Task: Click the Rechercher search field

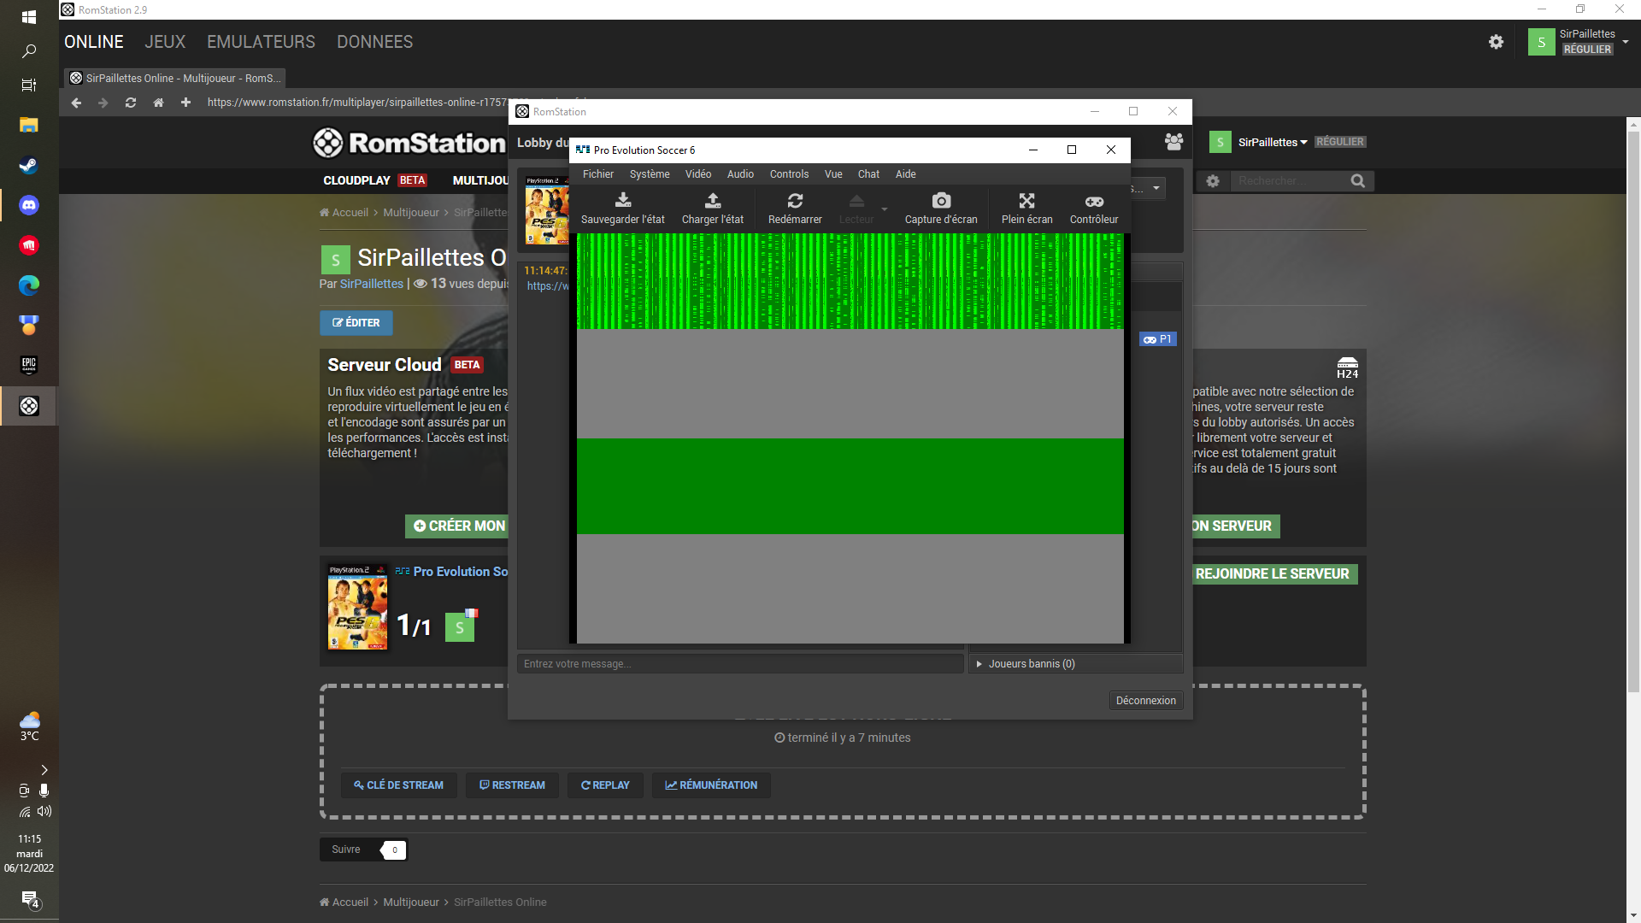Action: click(x=1287, y=181)
